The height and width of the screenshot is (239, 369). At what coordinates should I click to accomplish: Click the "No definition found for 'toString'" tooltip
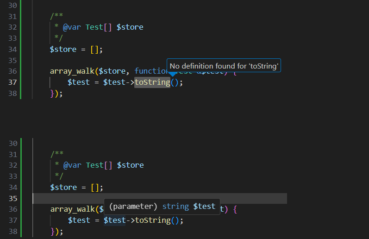pos(224,66)
